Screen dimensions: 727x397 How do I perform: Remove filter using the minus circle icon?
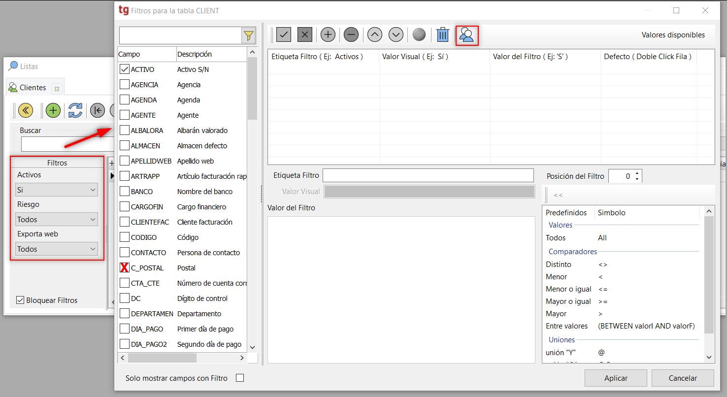351,35
